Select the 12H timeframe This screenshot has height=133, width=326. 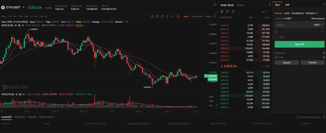(x=41, y=17)
